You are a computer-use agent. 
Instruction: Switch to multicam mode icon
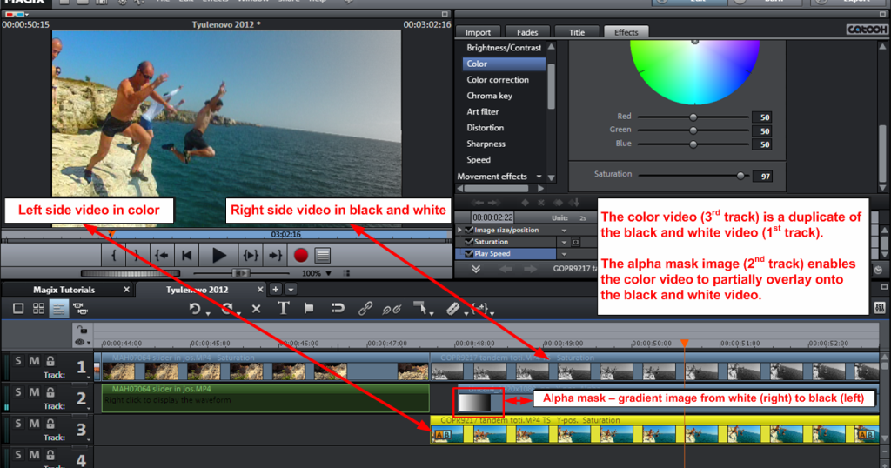click(81, 309)
